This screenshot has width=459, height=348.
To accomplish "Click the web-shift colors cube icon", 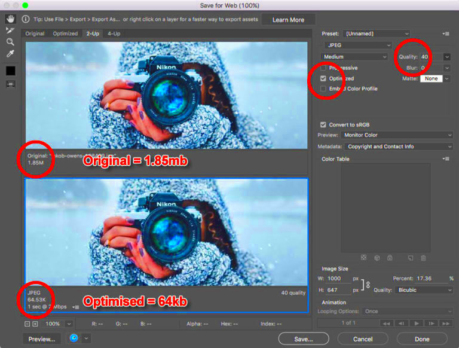I will pos(377,258).
